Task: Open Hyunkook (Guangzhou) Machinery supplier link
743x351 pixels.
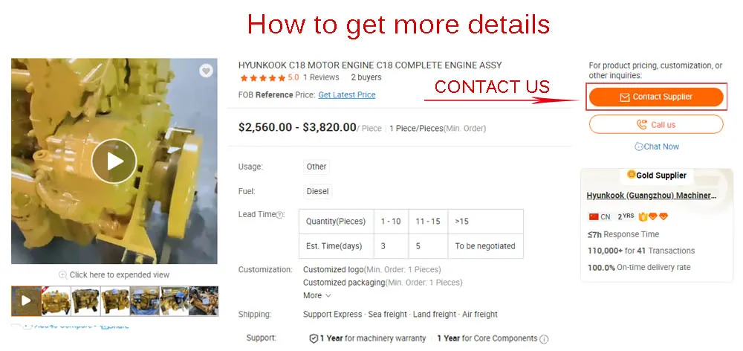Action: [x=651, y=196]
